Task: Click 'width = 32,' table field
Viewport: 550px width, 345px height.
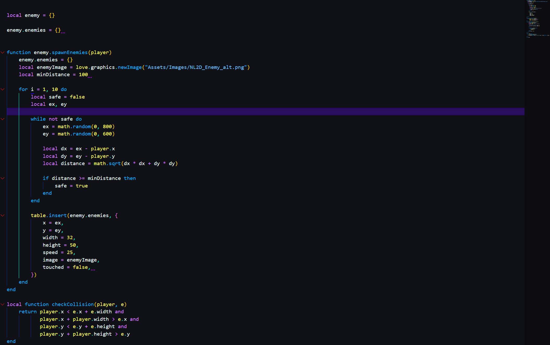Action: click(59, 238)
